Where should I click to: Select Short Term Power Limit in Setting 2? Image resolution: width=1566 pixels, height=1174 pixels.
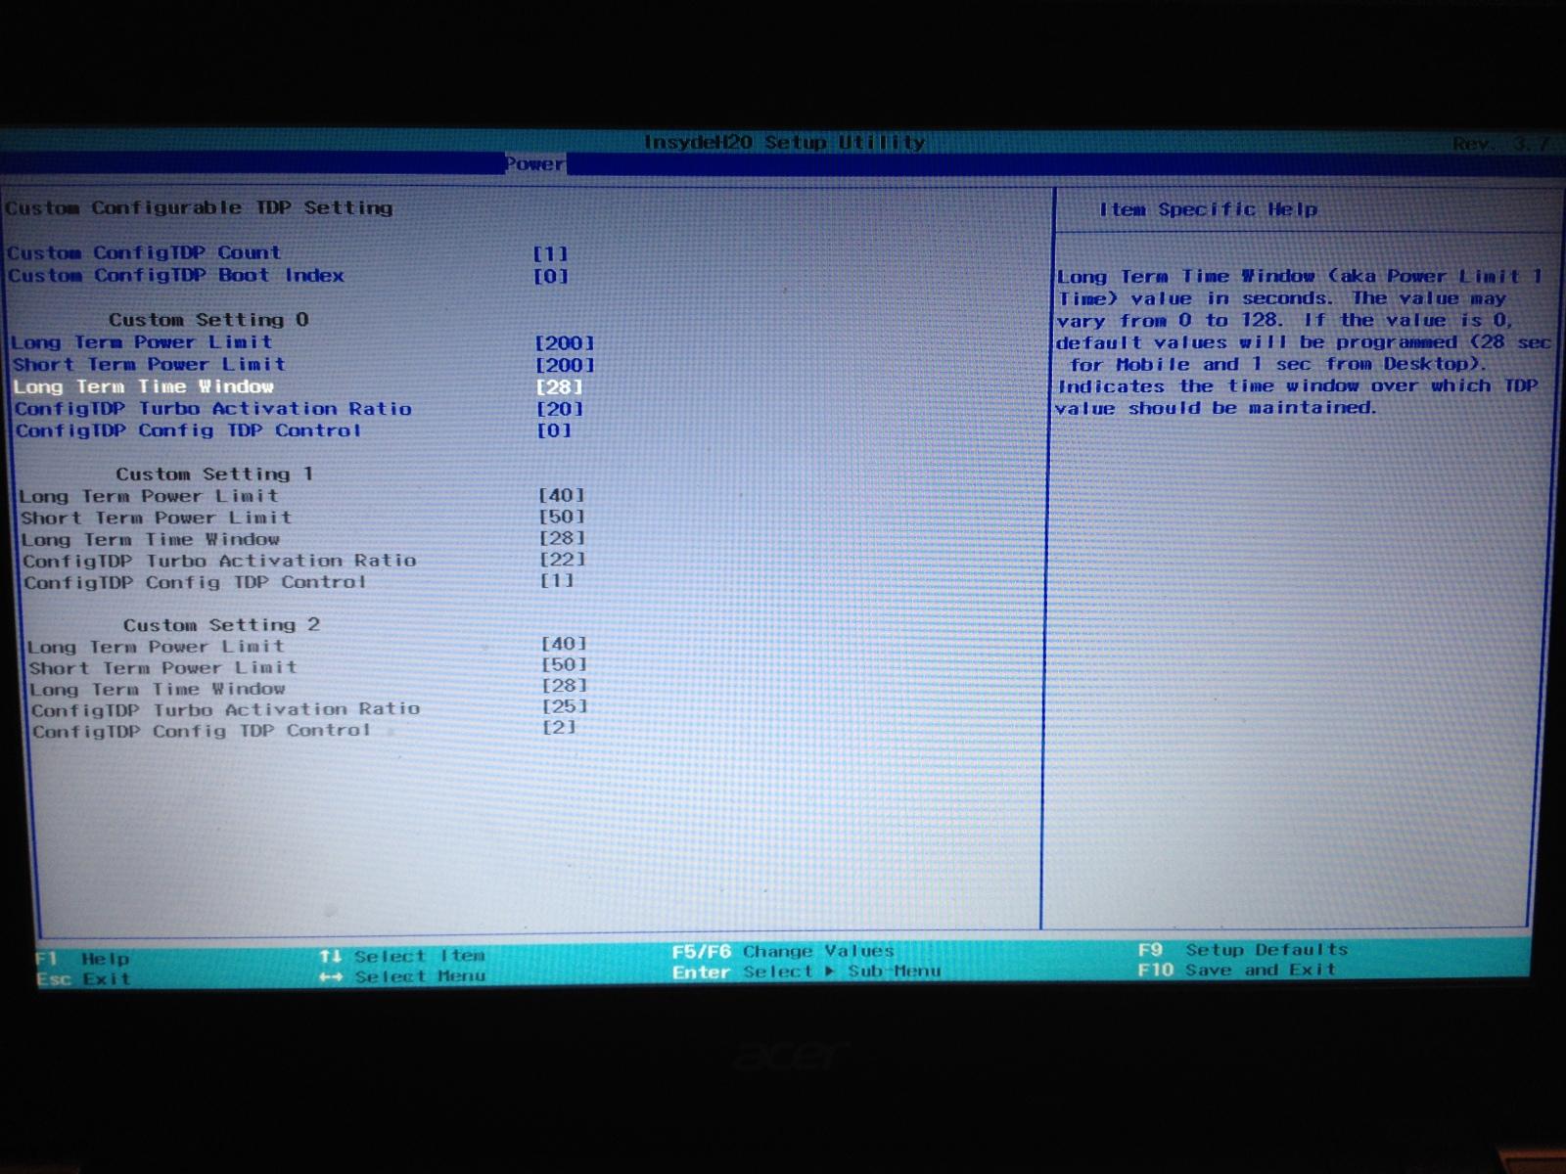pos(163,668)
